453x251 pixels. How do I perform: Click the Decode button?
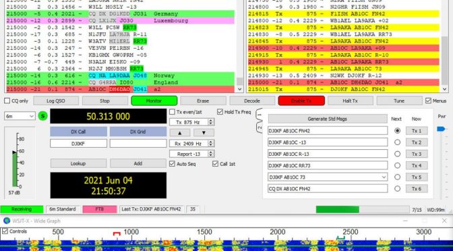pos(252,101)
